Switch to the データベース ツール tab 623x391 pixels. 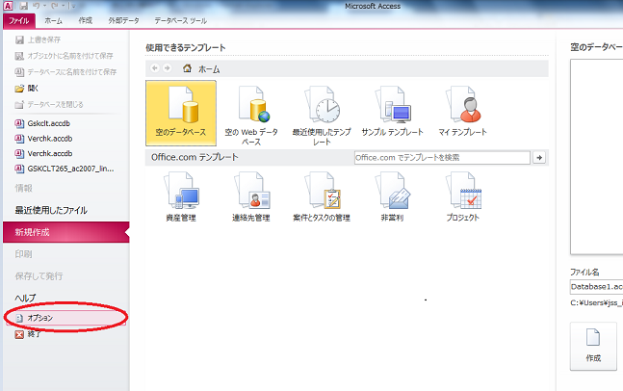coord(180,20)
